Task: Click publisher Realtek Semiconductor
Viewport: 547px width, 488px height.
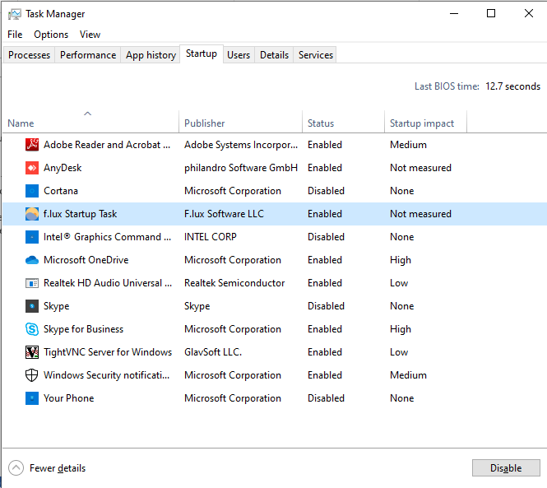Action: click(234, 283)
